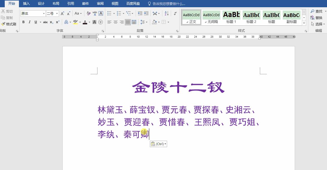Viewport: 327px width, 170px height.
Task: Apply bold formatting to text
Action: [23, 22]
